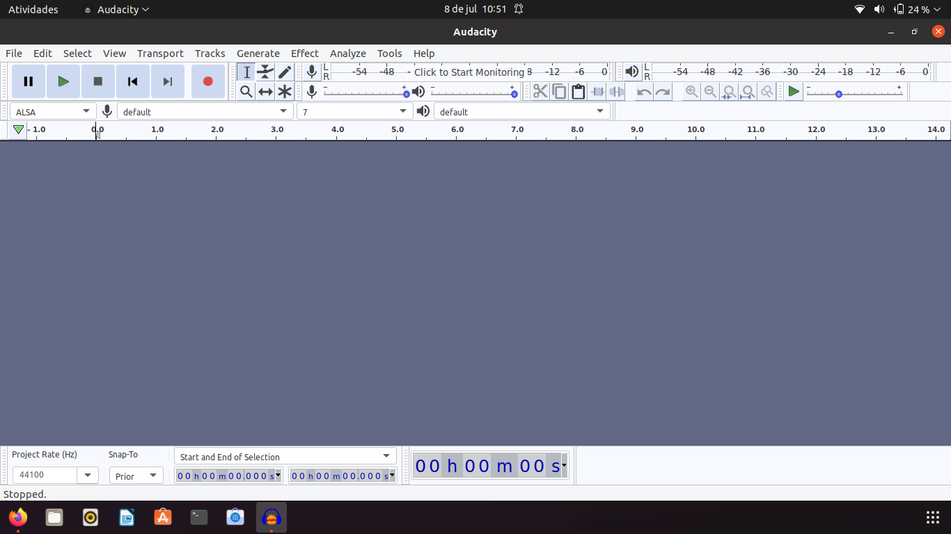Image resolution: width=951 pixels, height=534 pixels.
Task: Start playback with the Play button
Action: click(x=63, y=81)
